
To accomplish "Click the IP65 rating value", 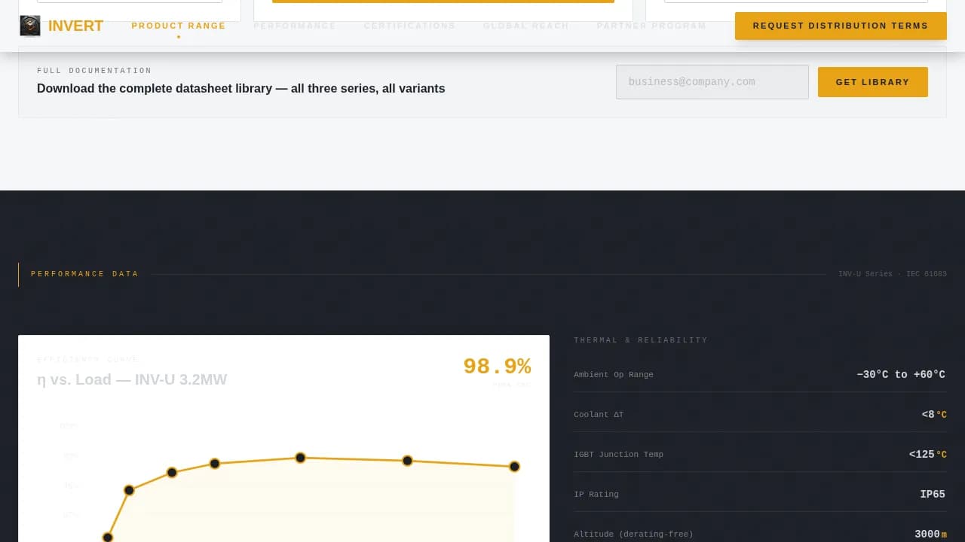I will pyautogui.click(x=932, y=495).
